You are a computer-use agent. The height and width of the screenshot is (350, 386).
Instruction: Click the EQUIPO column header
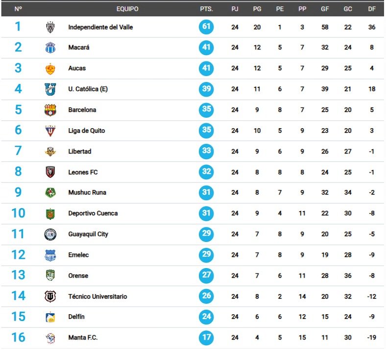pos(127,9)
